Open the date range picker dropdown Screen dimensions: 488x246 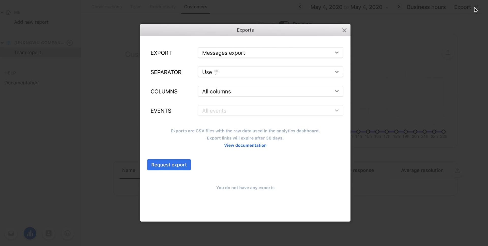[x=349, y=7]
